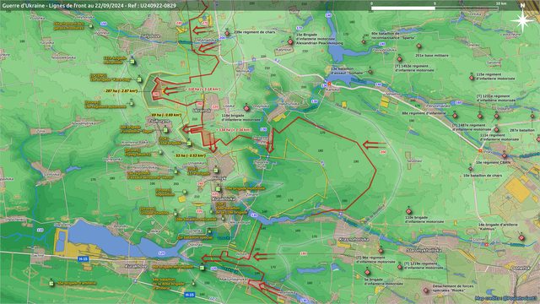The width and height of the screenshot is (540, 304).
Task: Select the 5e brigade d'infanterie motorisée marker
Action: (x=367, y=272)
